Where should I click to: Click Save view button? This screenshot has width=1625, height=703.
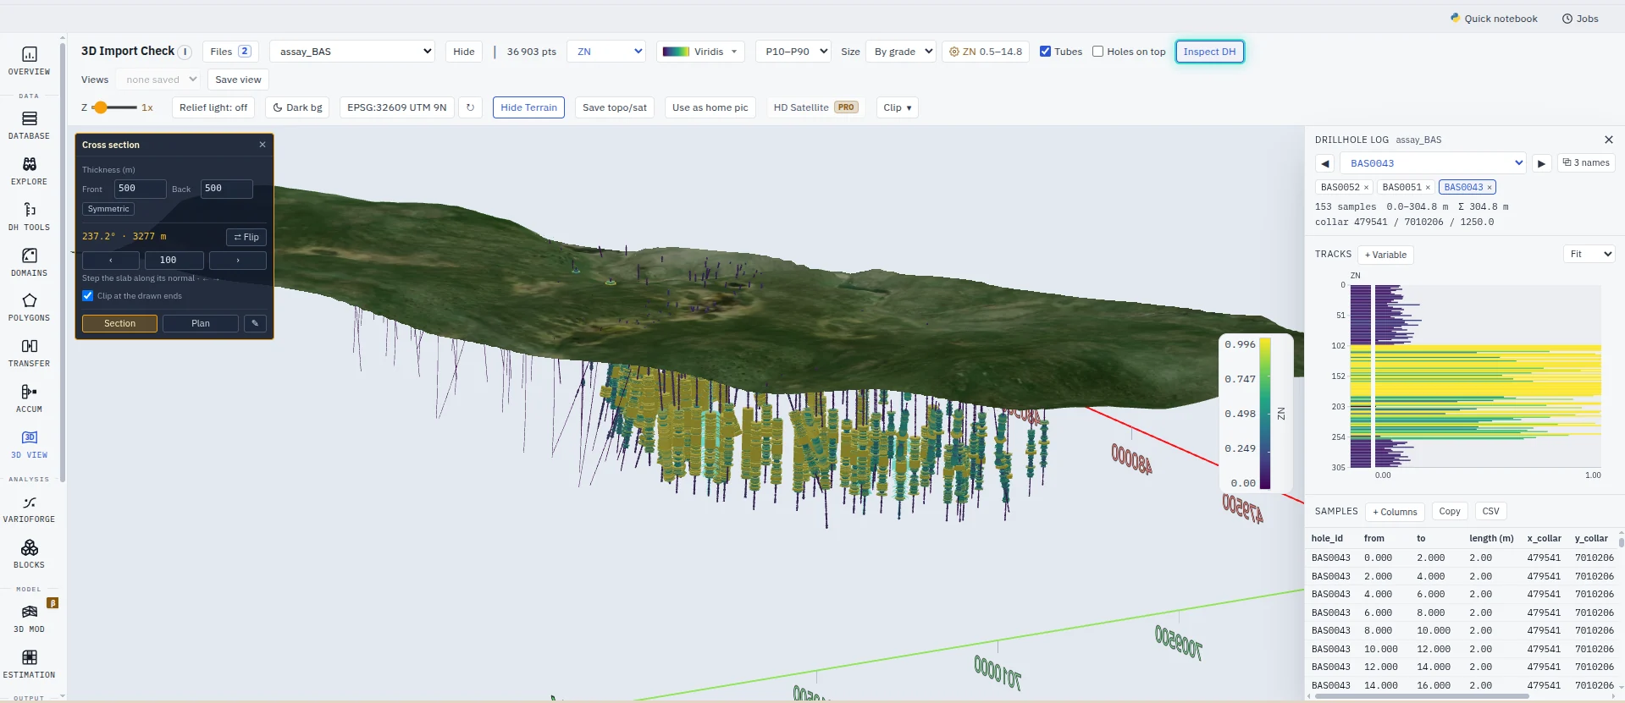pyautogui.click(x=238, y=80)
